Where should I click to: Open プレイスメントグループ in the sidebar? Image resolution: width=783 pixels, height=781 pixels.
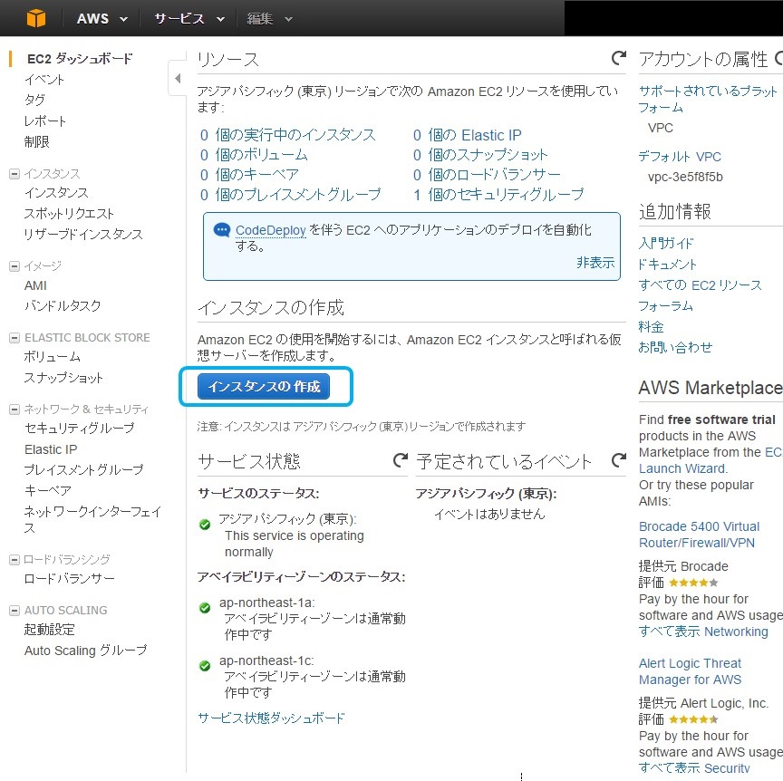click(x=84, y=469)
